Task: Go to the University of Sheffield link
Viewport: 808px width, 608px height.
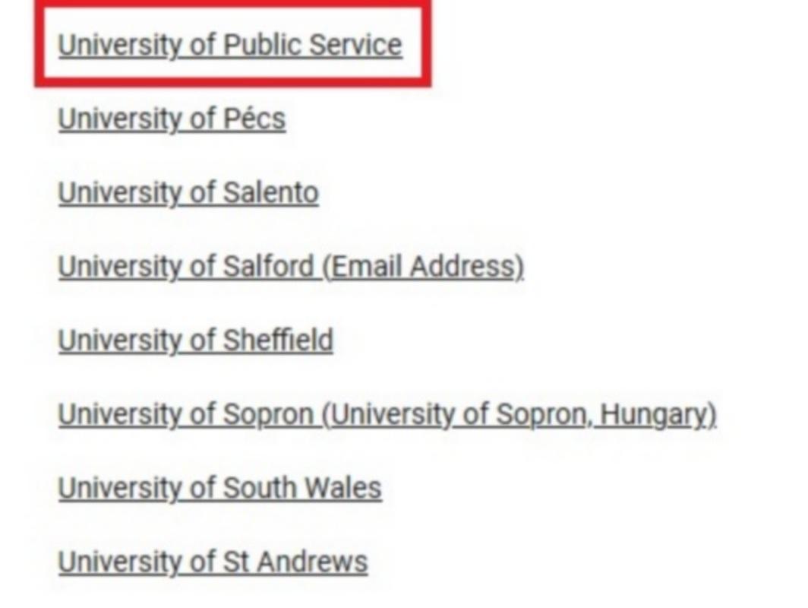Action: point(195,340)
